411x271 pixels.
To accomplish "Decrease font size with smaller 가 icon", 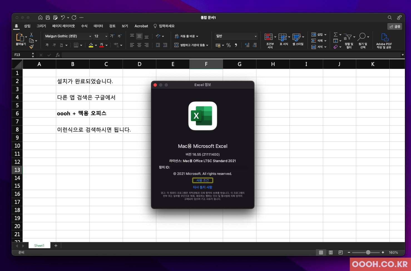I will click(x=120, y=36).
